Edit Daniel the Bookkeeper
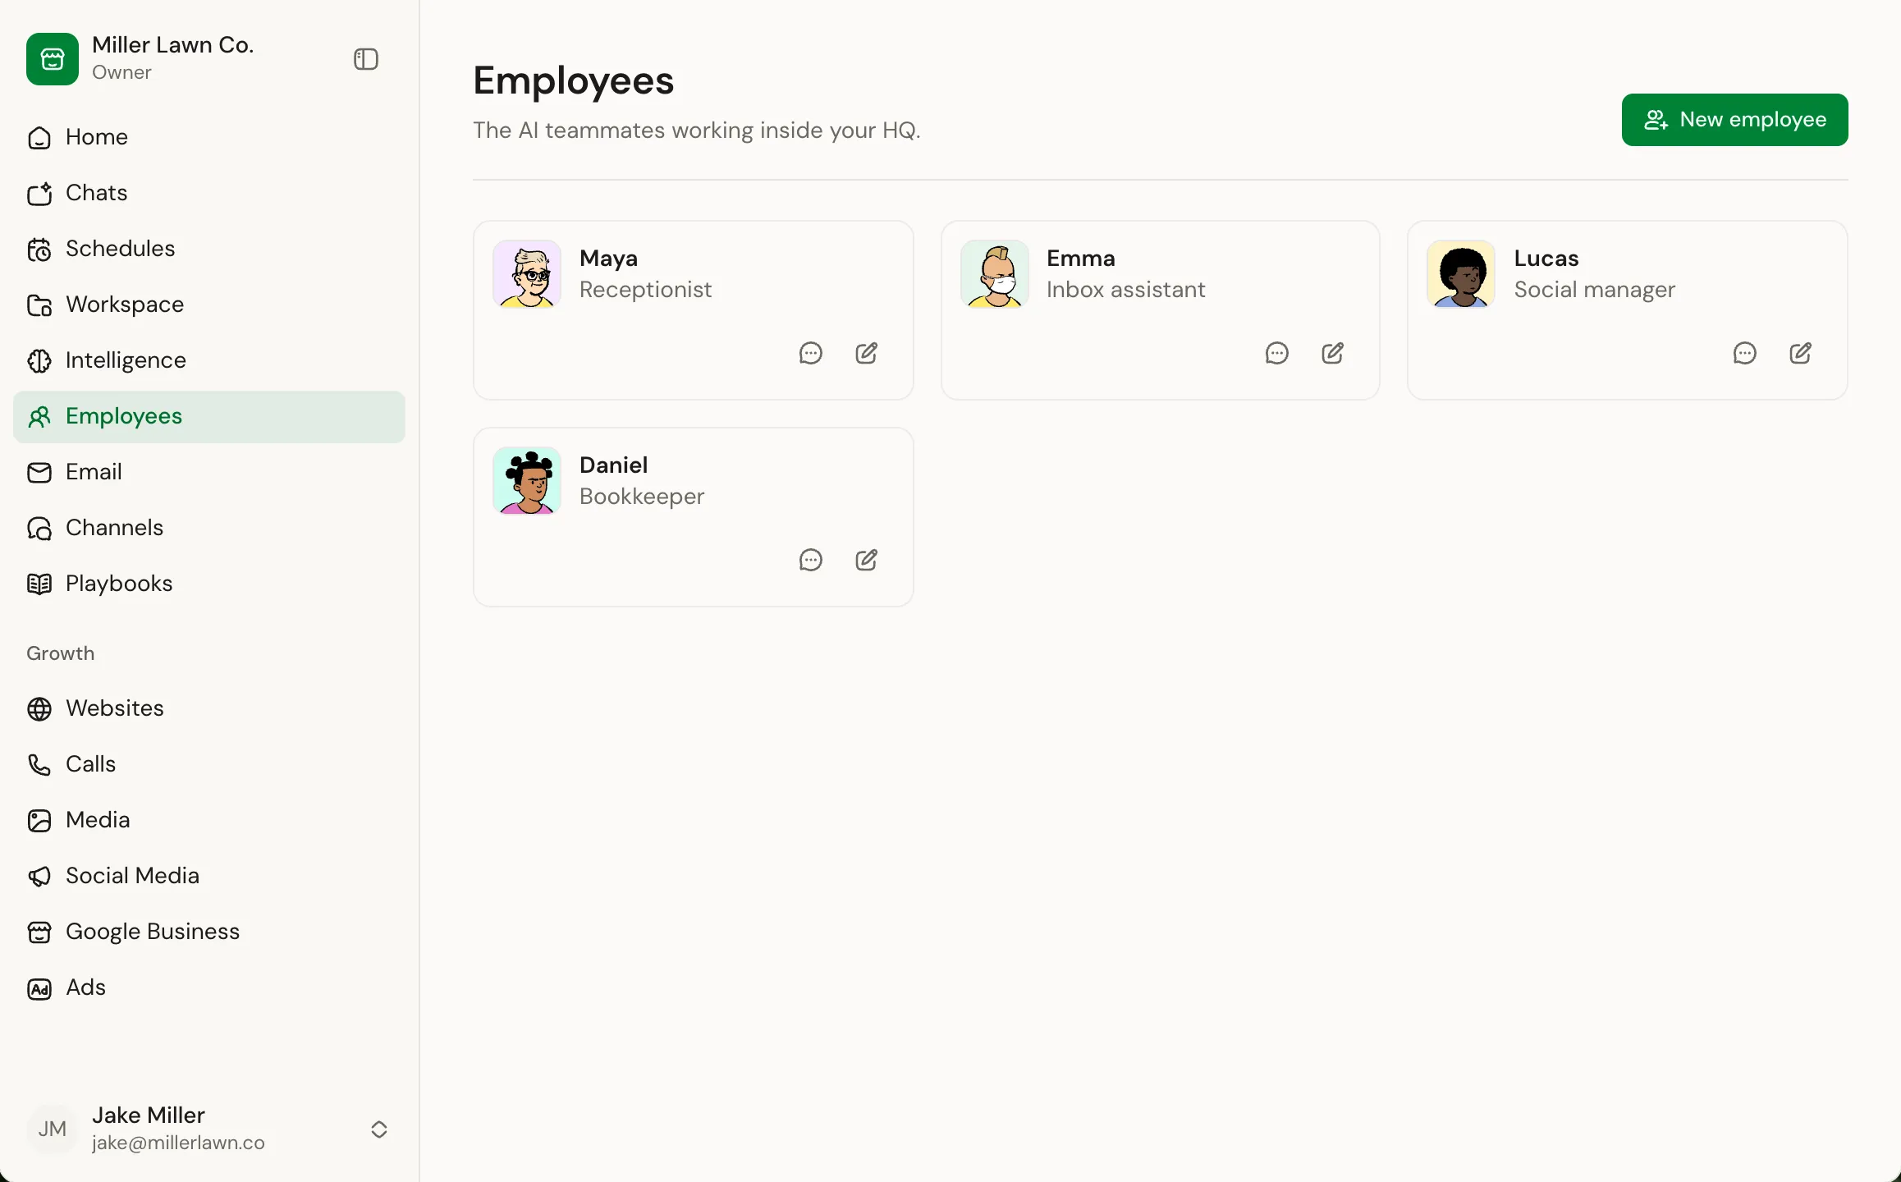 click(867, 560)
